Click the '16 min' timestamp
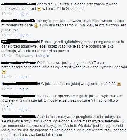Screen dimensions: 127x140 [x=7, y=56]
